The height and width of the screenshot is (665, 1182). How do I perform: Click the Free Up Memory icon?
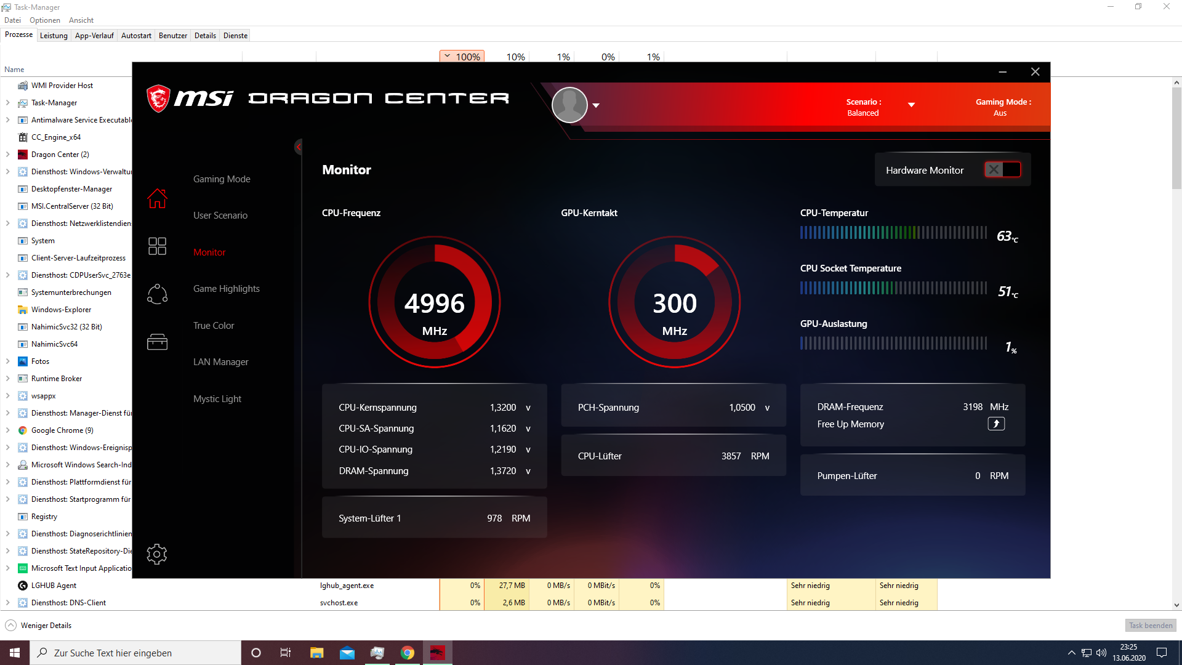pos(995,424)
